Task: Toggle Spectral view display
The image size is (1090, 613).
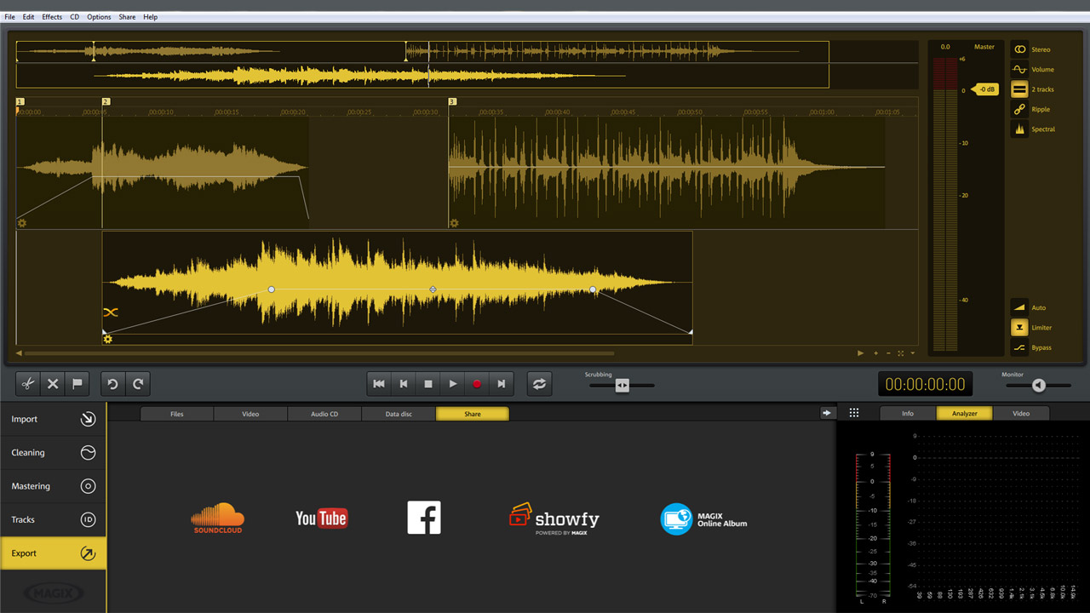Action: click(x=1033, y=129)
